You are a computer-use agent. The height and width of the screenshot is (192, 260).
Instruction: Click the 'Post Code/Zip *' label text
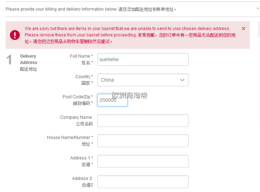[78, 97]
